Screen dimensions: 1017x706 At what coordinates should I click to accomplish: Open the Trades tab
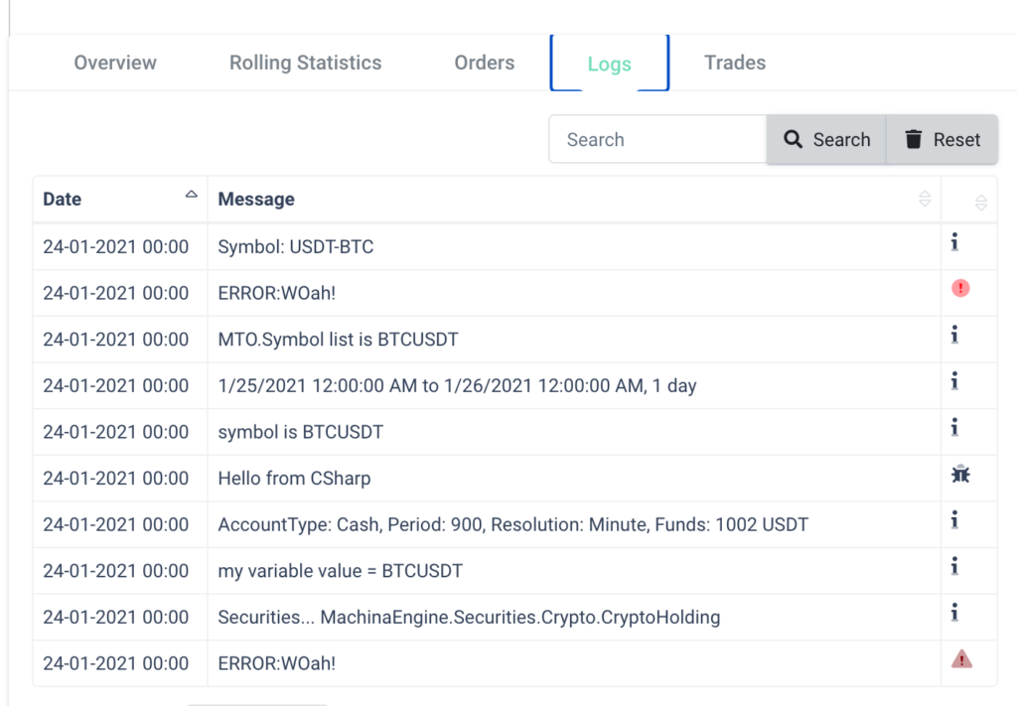coord(735,63)
